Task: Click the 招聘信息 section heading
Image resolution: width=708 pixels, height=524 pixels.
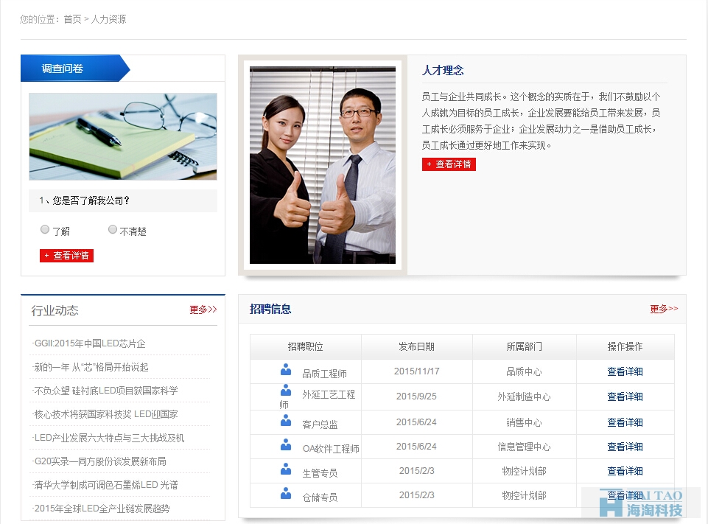Action: pyautogui.click(x=270, y=309)
